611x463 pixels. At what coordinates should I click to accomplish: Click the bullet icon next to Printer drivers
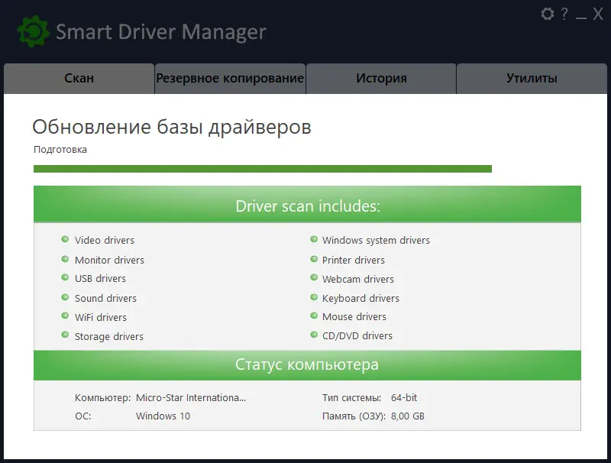(x=312, y=260)
